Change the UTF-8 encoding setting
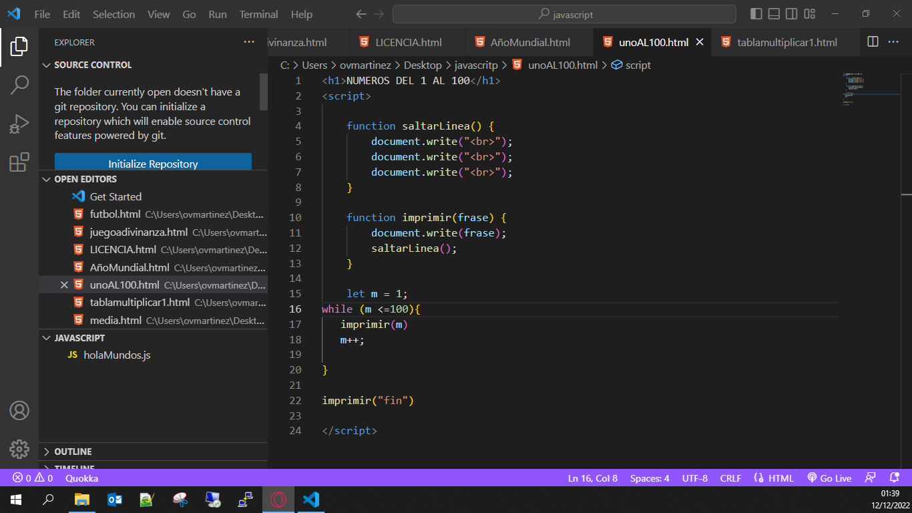912x513 pixels. (x=695, y=478)
